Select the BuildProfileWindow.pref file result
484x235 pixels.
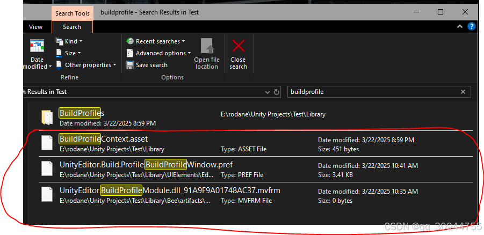(x=146, y=164)
